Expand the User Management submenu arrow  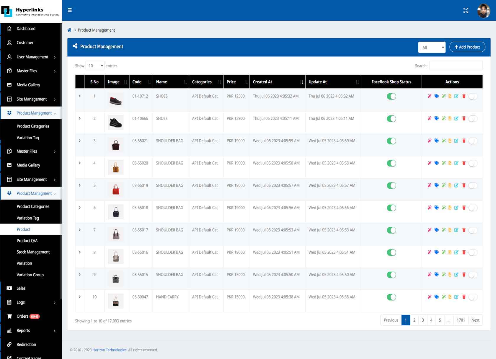point(55,57)
